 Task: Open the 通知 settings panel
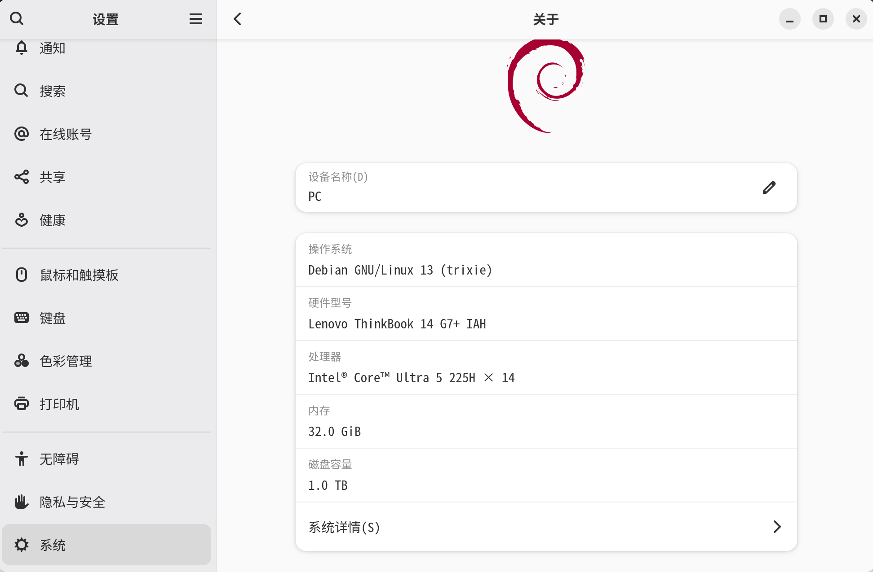point(106,48)
